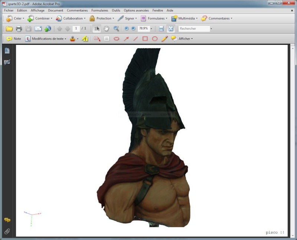The height and width of the screenshot is (240, 297).
Task: Select the Stamp tool icon
Action: [72, 39]
